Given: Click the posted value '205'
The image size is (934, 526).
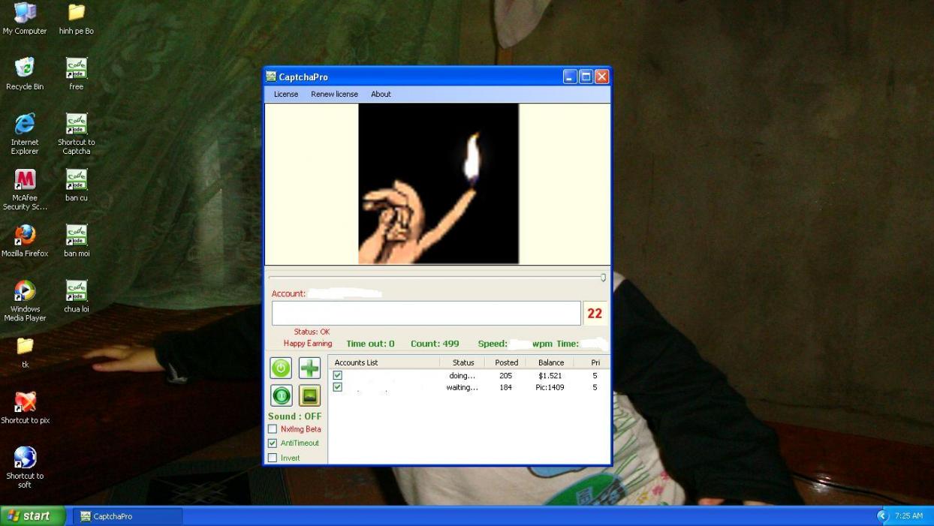Looking at the screenshot, I should (x=505, y=375).
